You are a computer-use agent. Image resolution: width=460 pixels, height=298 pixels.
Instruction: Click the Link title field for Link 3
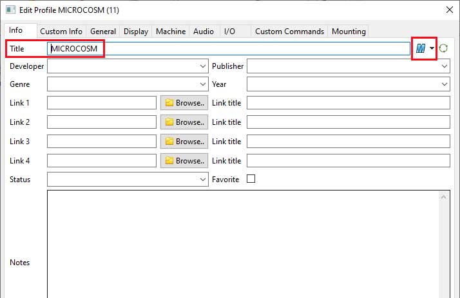tap(349, 142)
